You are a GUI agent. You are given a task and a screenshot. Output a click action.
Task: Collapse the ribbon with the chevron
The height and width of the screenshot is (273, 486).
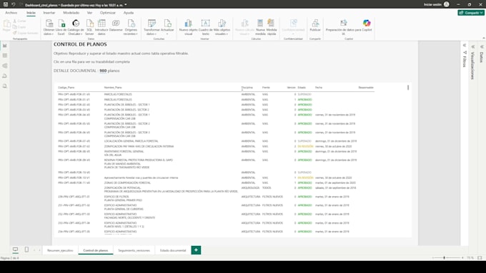(484, 38)
